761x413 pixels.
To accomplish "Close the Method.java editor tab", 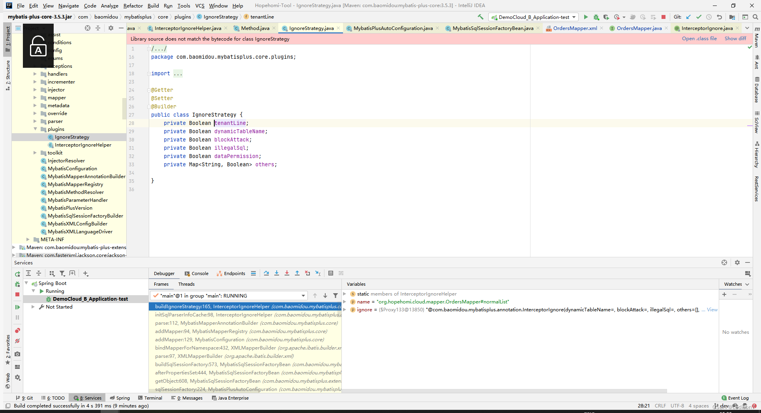I will 274,28.
